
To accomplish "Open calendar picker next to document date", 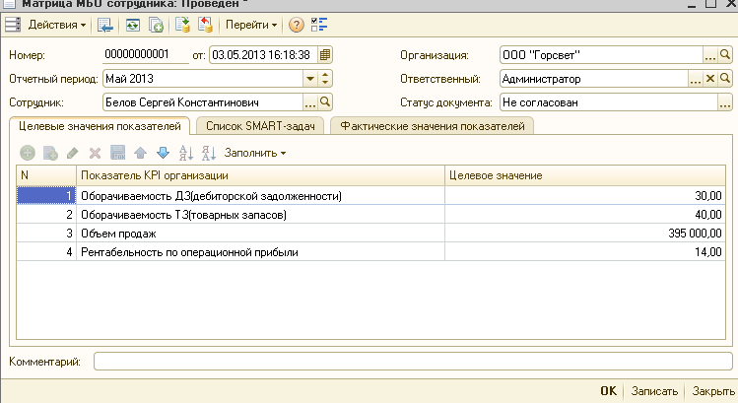I will [x=325, y=54].
